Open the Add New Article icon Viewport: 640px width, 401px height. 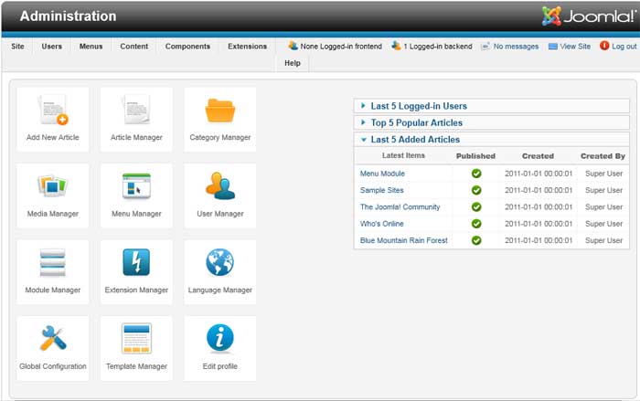(53, 111)
